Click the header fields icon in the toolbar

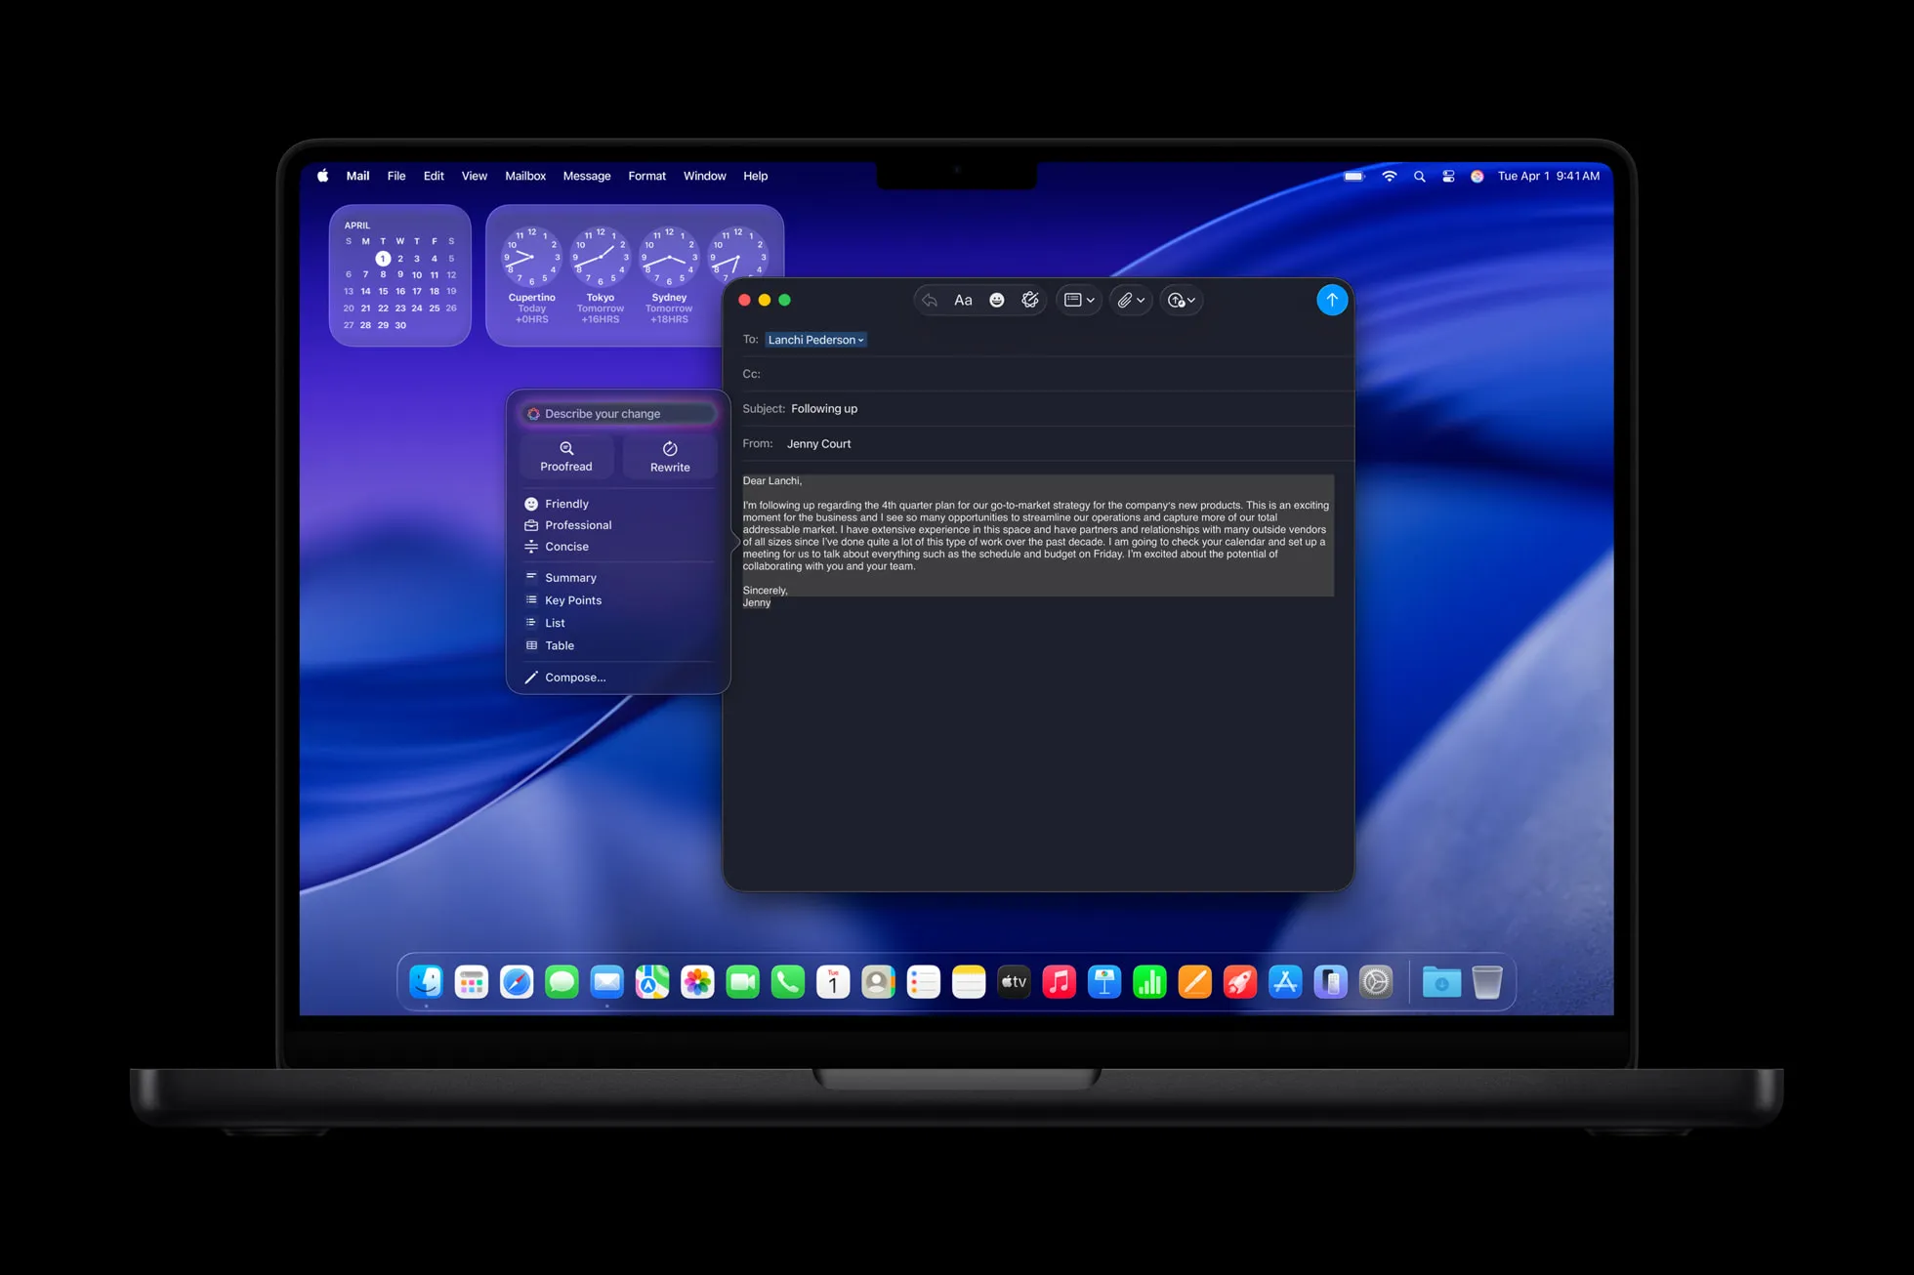tap(1074, 300)
